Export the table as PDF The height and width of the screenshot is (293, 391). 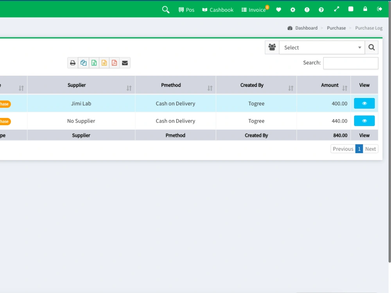[114, 63]
